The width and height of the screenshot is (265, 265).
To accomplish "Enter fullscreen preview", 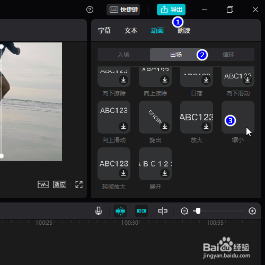I will click(x=79, y=184).
